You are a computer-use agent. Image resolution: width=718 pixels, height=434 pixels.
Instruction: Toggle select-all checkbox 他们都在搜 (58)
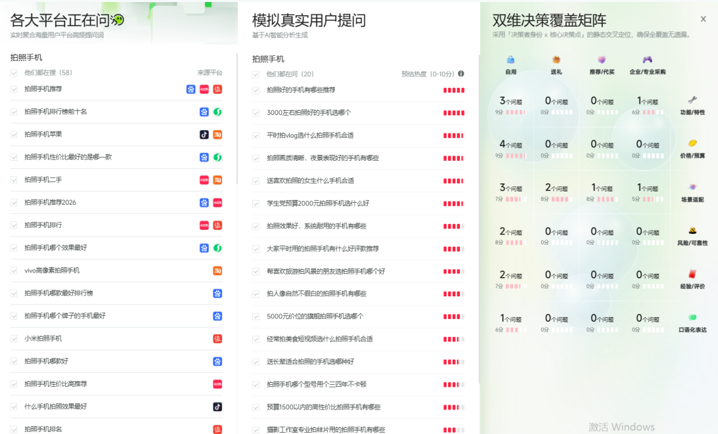coord(14,73)
